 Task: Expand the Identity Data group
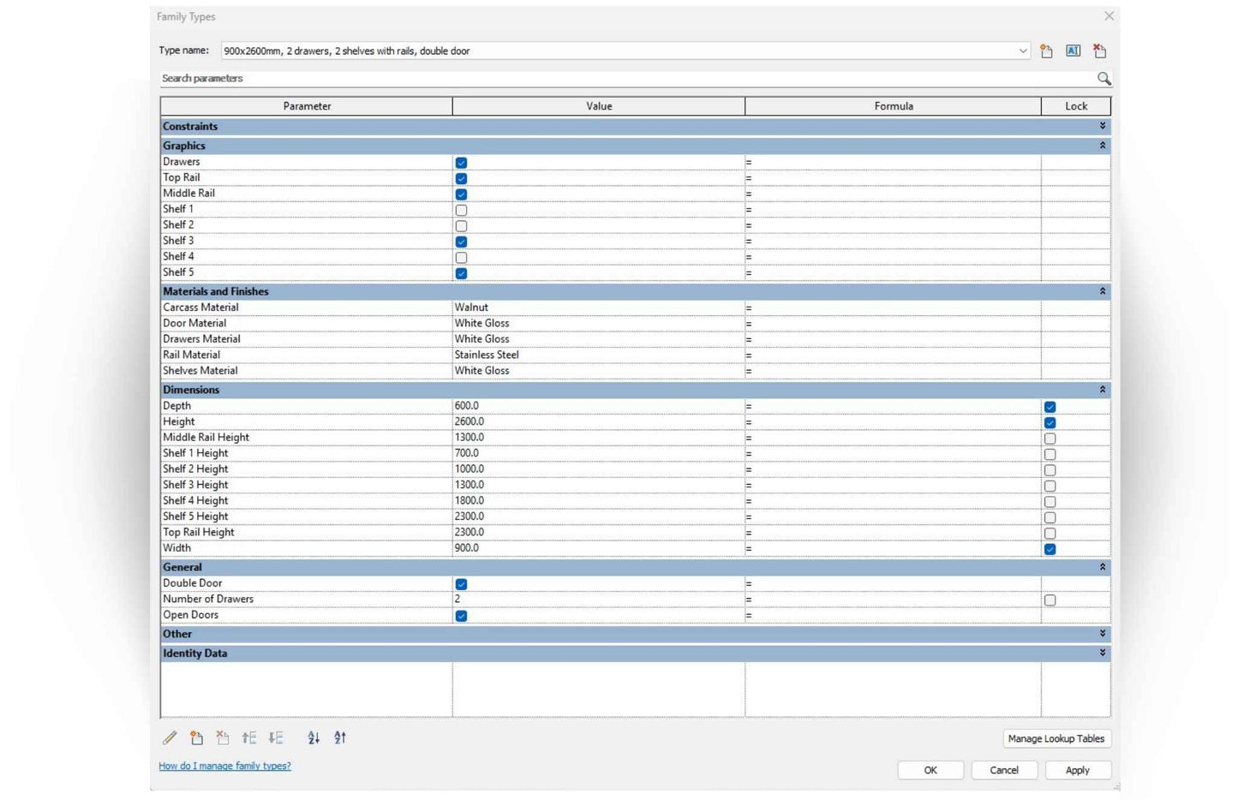pos(1103,653)
